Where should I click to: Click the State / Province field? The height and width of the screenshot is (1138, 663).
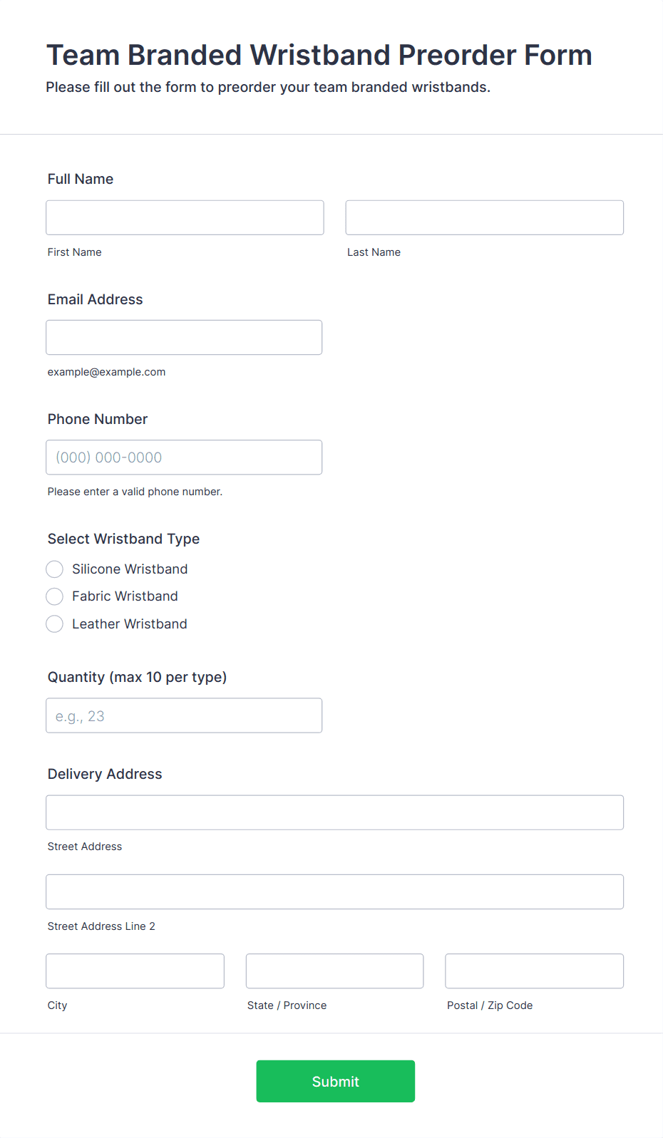tap(334, 971)
